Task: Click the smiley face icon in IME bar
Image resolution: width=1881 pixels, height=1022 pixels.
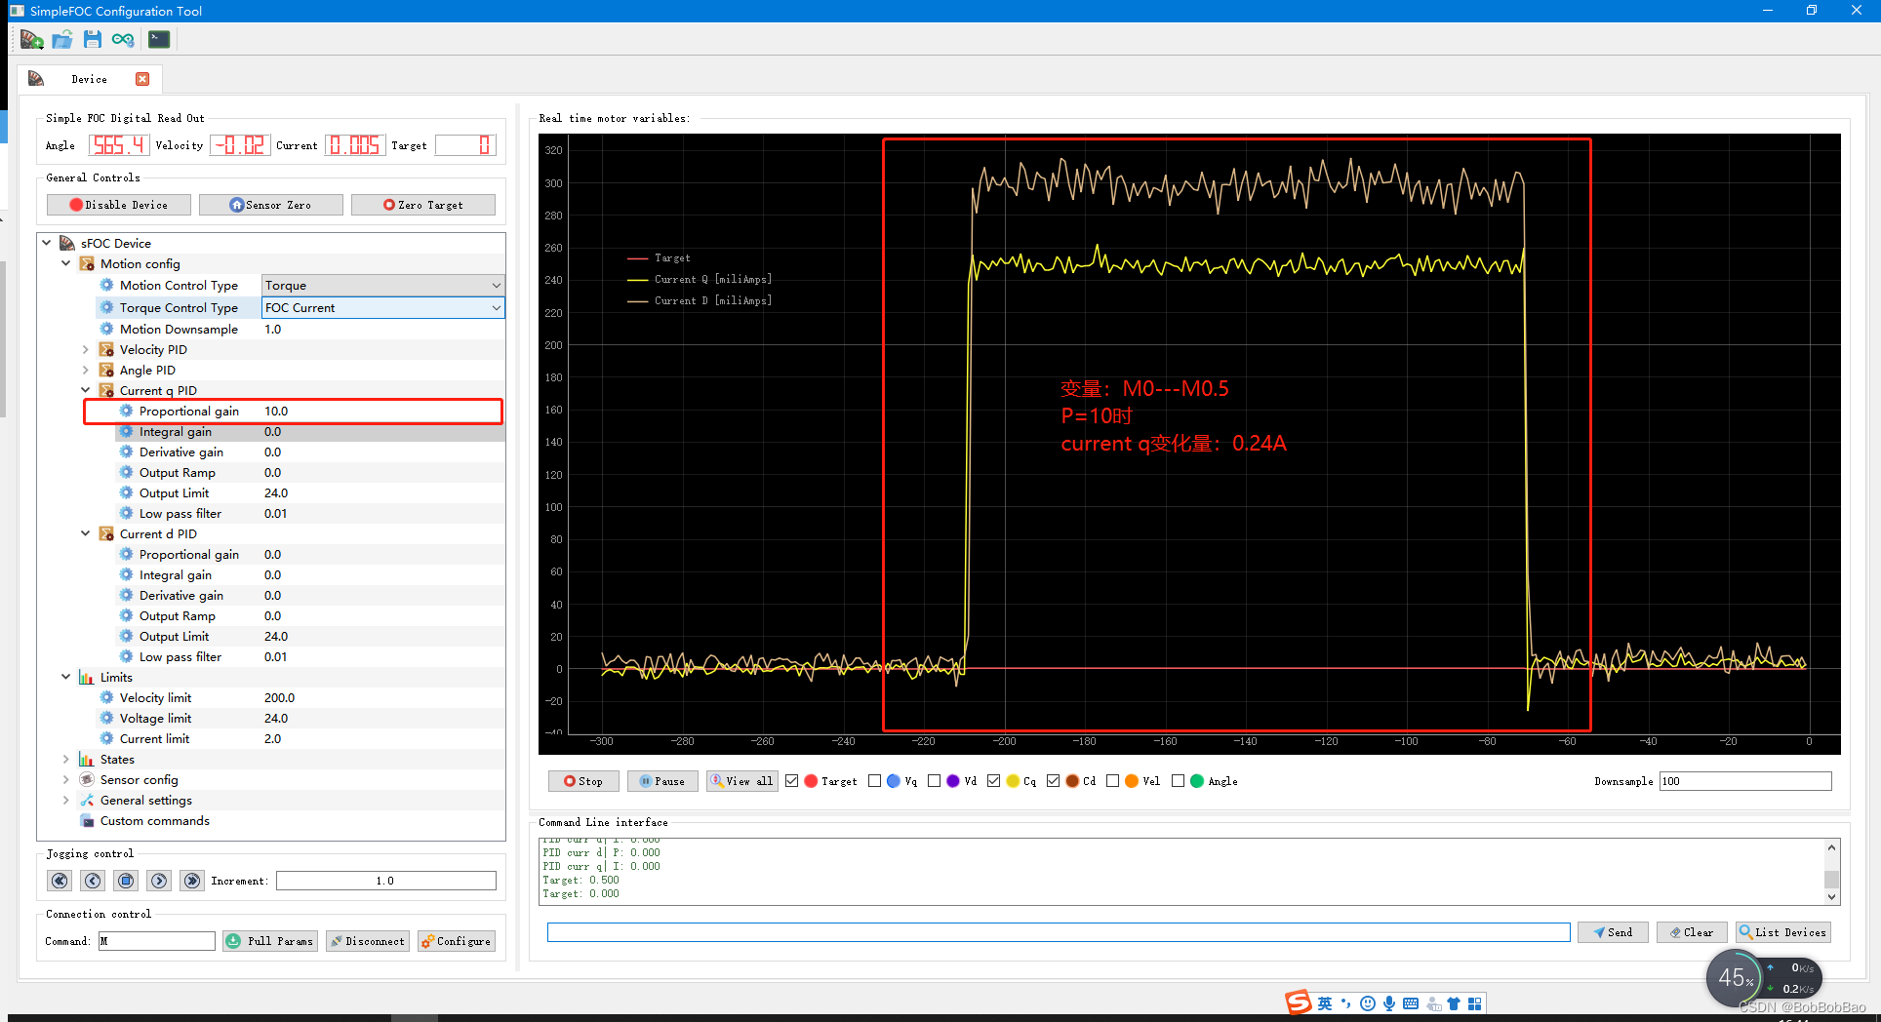Action: coord(1368,1003)
